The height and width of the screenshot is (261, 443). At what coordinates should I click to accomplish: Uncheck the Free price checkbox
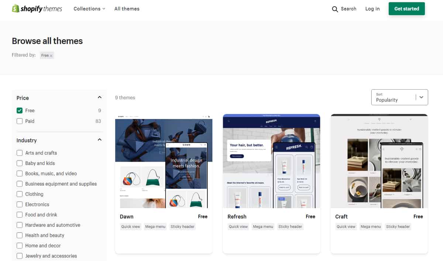click(20, 110)
